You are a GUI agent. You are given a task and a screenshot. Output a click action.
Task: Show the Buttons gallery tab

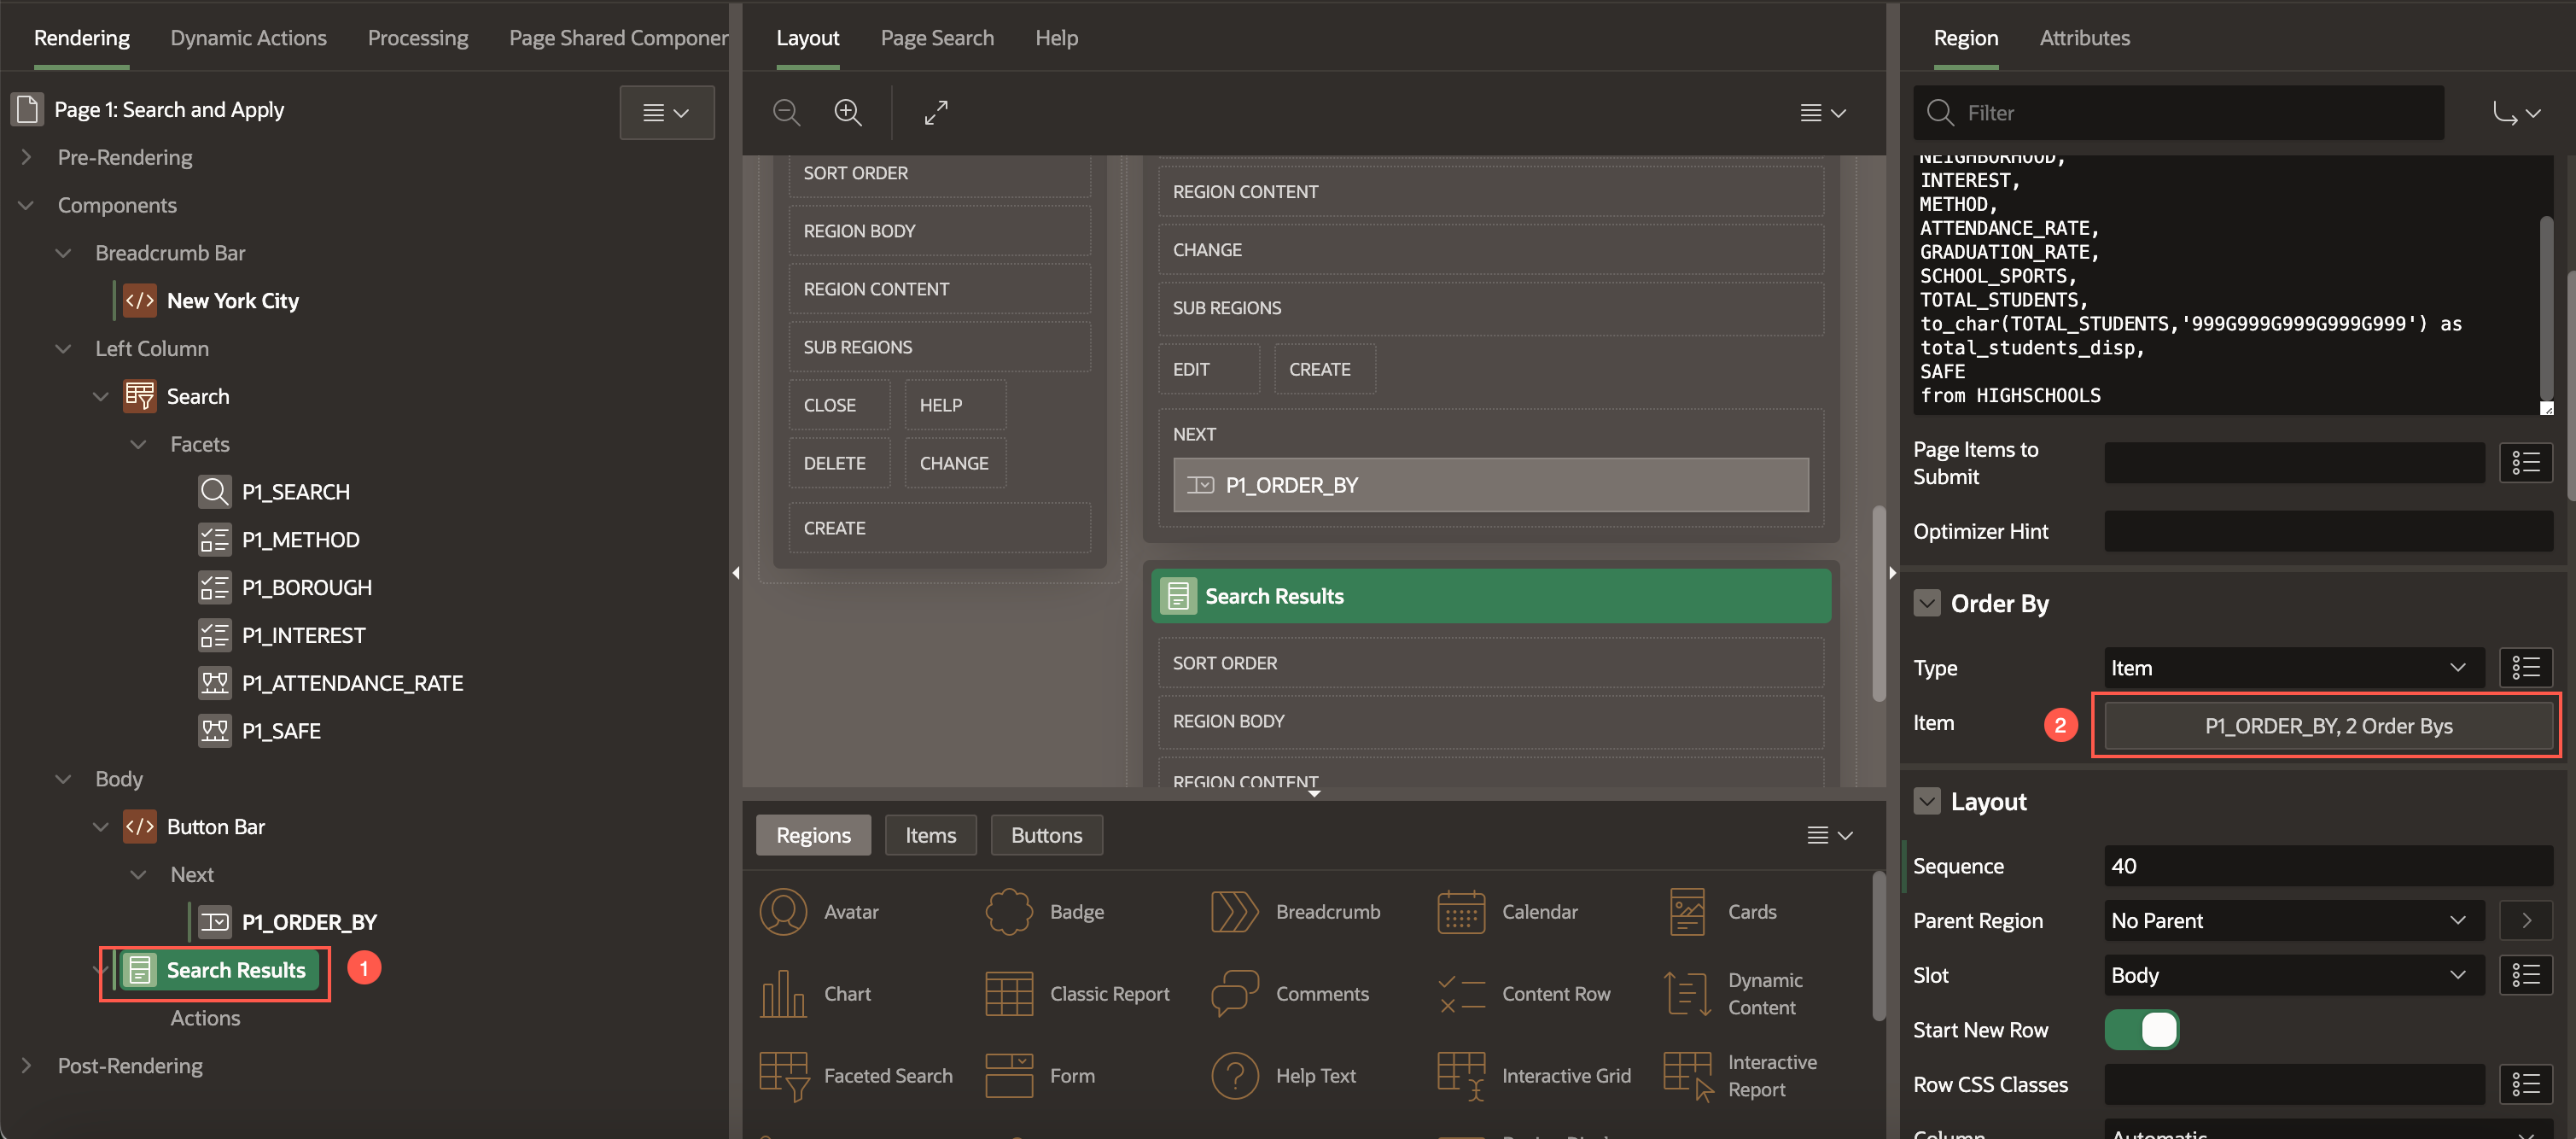tap(1046, 835)
